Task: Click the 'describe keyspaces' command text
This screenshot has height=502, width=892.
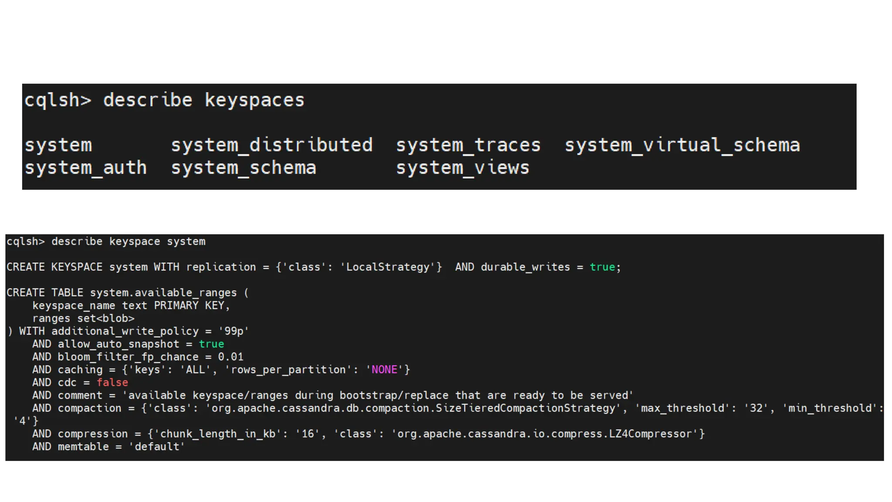Action: pyautogui.click(x=203, y=100)
